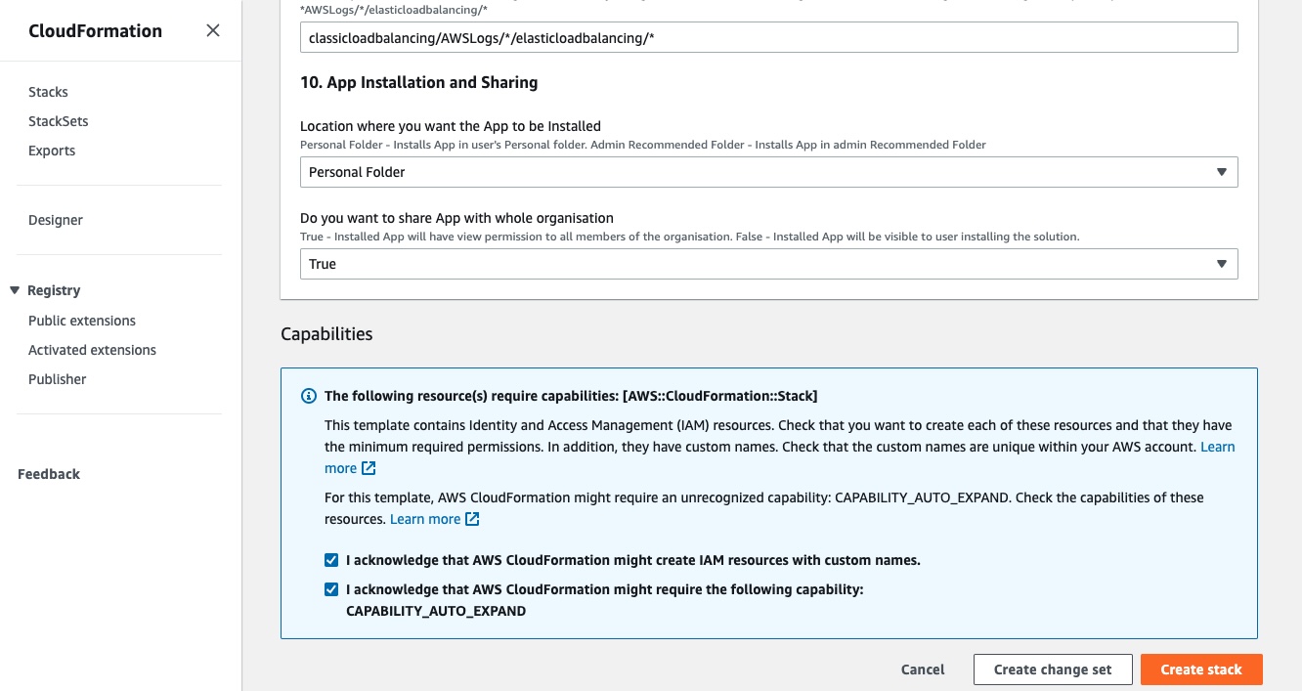The height and width of the screenshot is (691, 1302).
Task: Click Create change set
Action: (1053, 669)
